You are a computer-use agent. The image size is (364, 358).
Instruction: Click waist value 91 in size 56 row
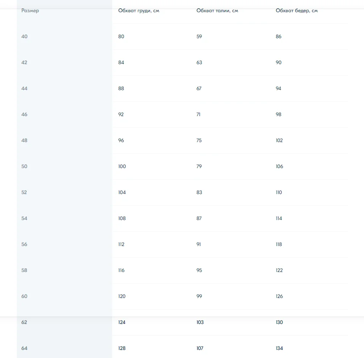pos(199,244)
